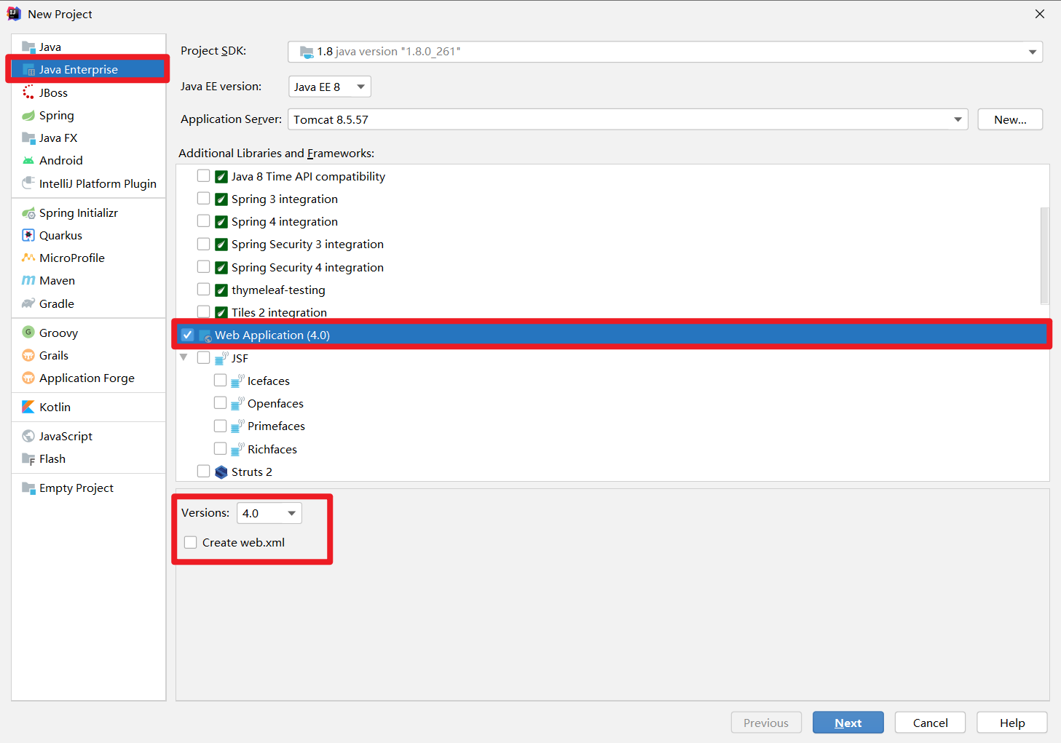
Task: Pick the Groovy icon
Action: click(x=28, y=333)
